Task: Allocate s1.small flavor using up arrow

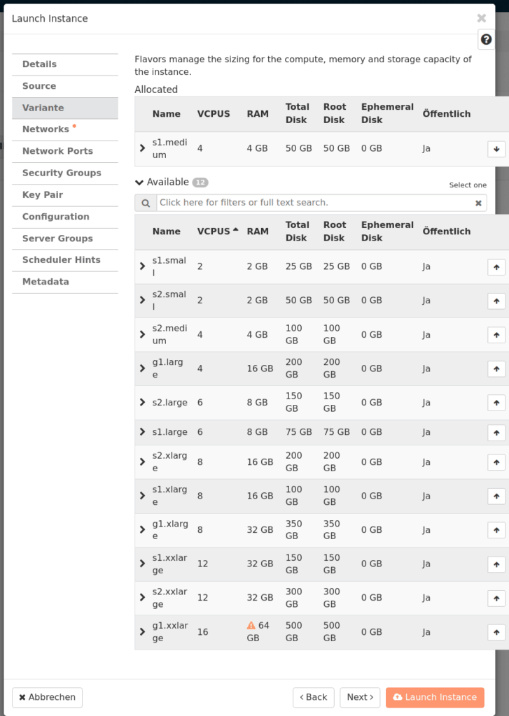Action: point(496,267)
